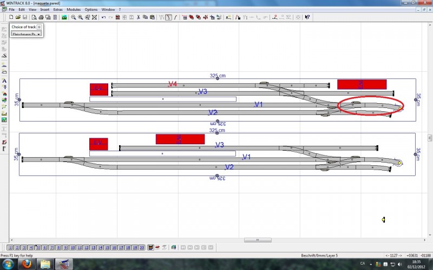This screenshot has width=433, height=270.
Task: Cut the selected track
Action: pyautogui.click(x=139, y=17)
